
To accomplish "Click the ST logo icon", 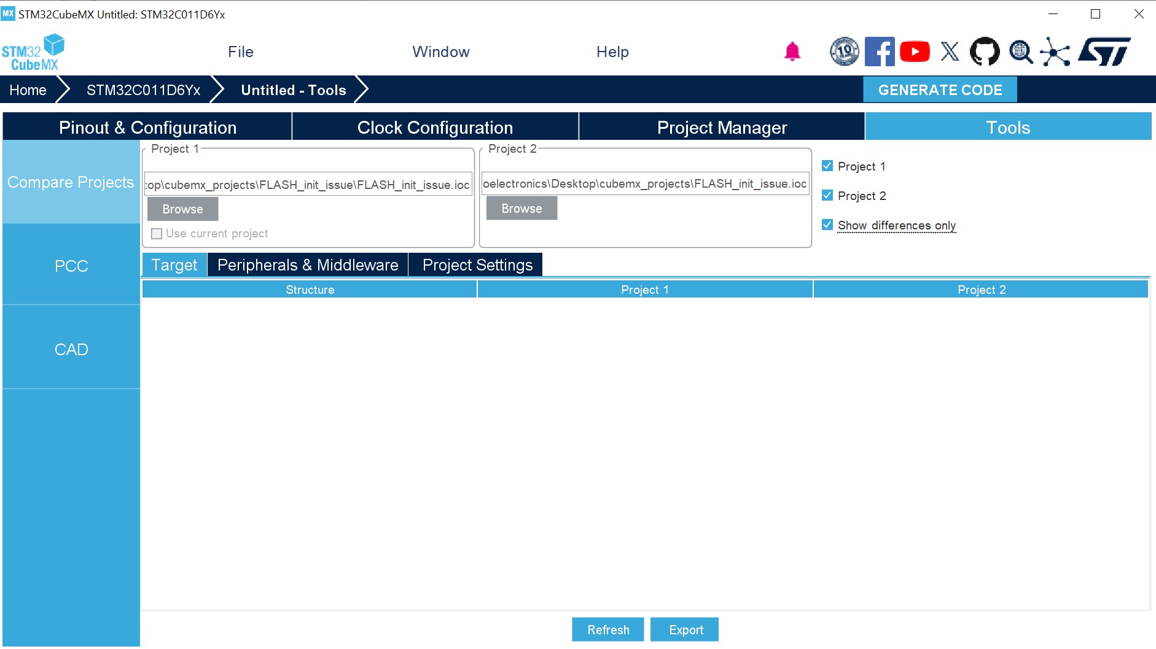I will (1104, 52).
